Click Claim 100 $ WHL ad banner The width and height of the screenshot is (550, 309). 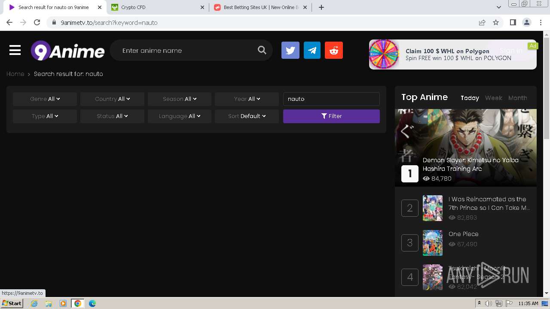click(452, 55)
